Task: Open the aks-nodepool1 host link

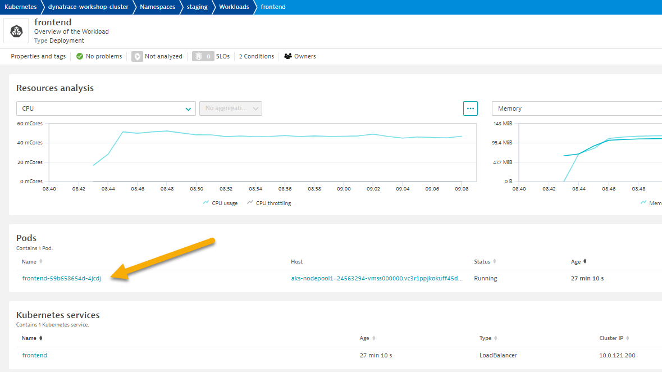Action: 376,279
